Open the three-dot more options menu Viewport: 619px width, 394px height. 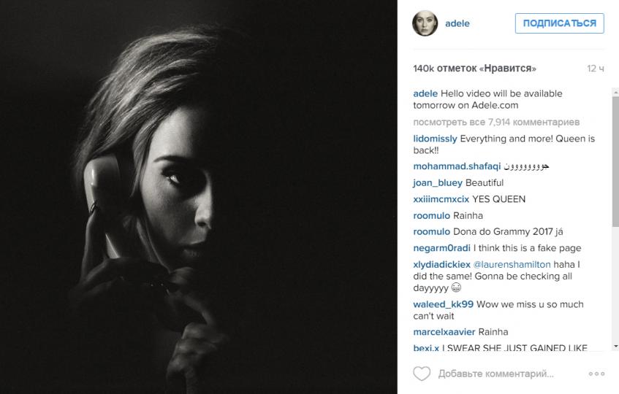click(x=596, y=374)
